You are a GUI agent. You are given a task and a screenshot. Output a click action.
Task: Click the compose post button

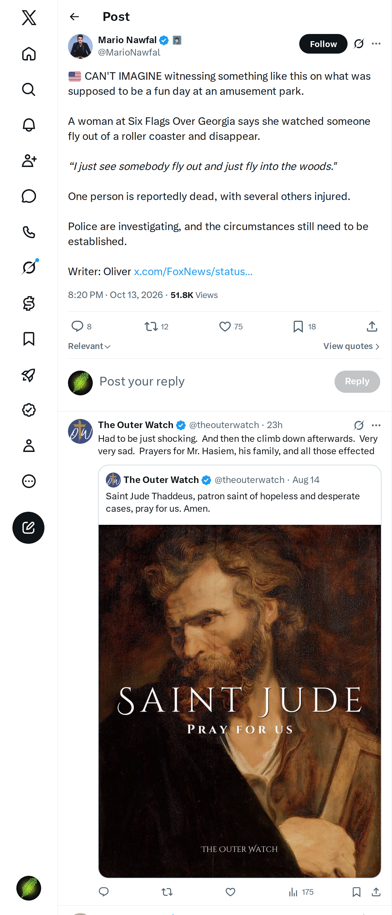coord(28,527)
